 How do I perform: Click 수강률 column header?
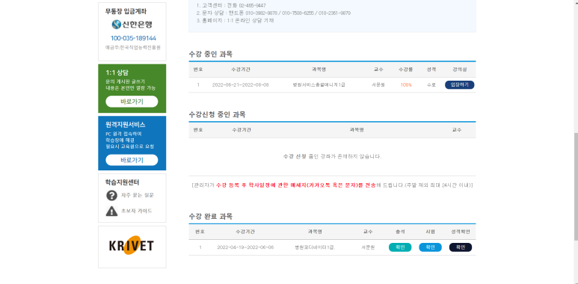pyautogui.click(x=406, y=70)
